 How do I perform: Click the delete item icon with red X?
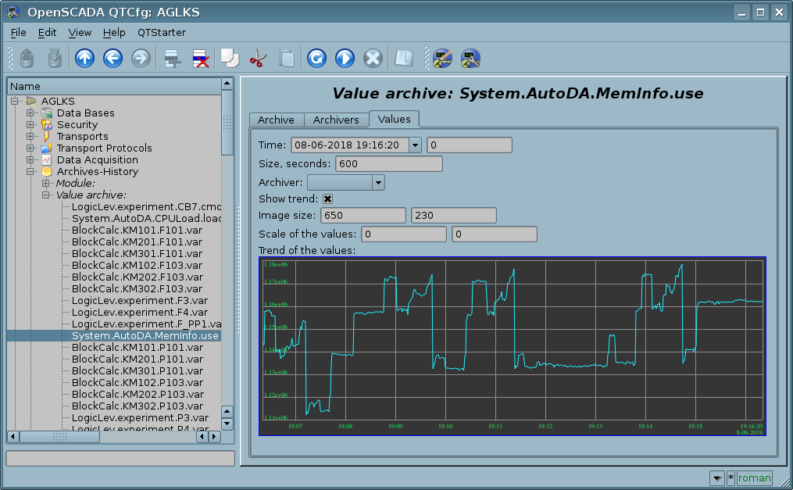200,59
